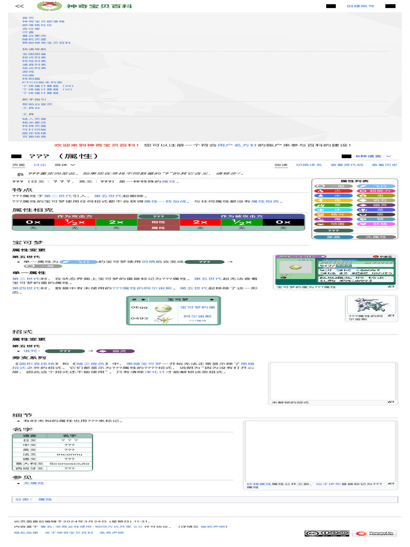View the egg status screen thumbnail

coord(335,269)
